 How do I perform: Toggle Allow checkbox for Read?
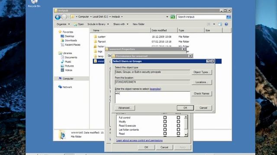(165, 133)
